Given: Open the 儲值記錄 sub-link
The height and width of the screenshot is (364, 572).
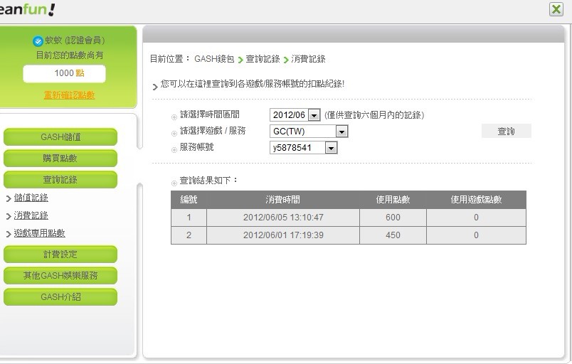Looking at the screenshot, I should click(31, 198).
